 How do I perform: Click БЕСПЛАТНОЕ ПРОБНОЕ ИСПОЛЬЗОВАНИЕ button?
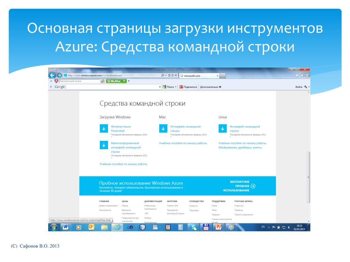pos(239,186)
